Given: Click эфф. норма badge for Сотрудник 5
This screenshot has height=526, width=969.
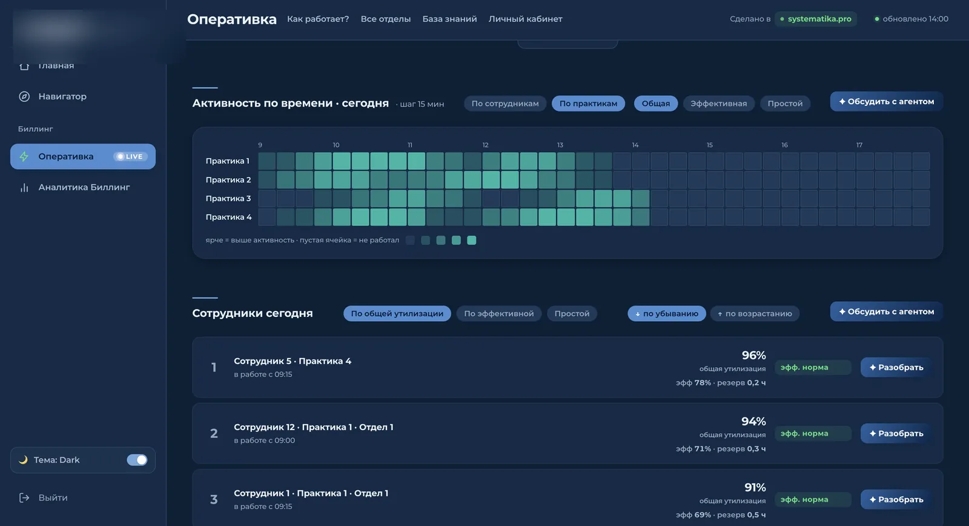Looking at the screenshot, I should 813,367.
